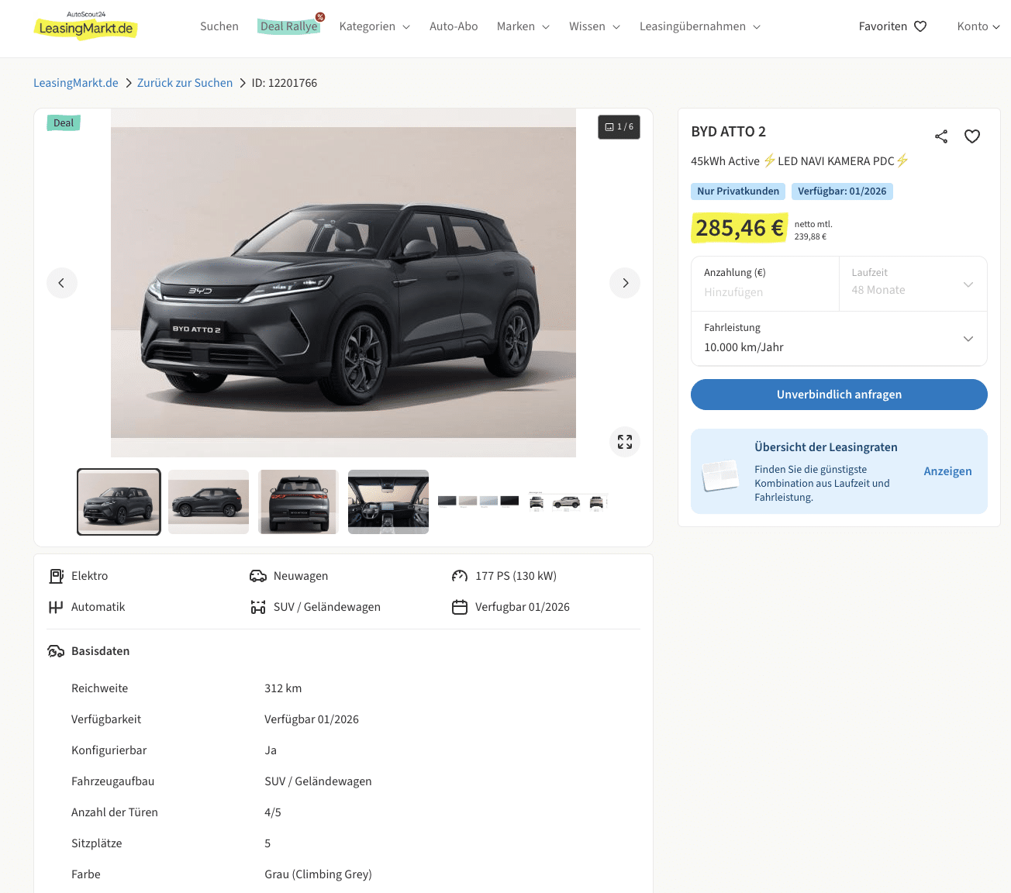The image size is (1011, 893).
Task: Expand the Wissen dropdown menu
Action: click(x=595, y=26)
